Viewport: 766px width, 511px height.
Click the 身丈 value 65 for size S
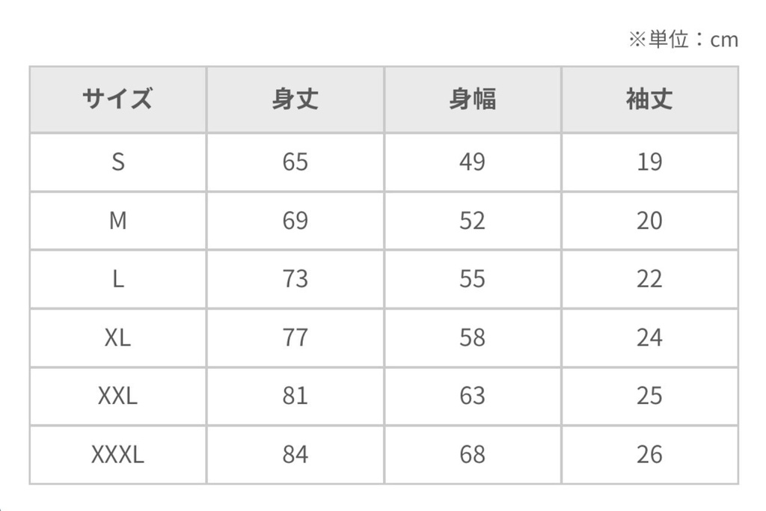pyautogui.click(x=295, y=162)
